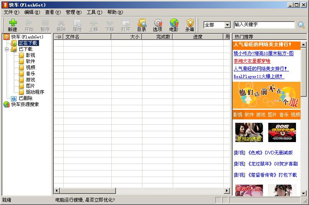The image size is (309, 205).
Task: Open the 工具(T) menu
Action: [94, 12]
